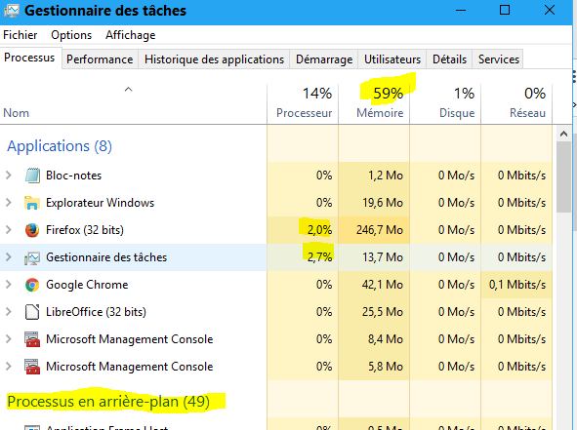
Task: Select the Bloc-notes process name
Action: (73, 176)
